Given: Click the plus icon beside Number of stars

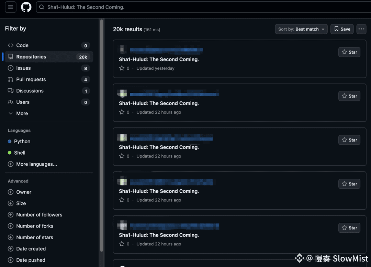Looking at the screenshot, I should point(10,238).
